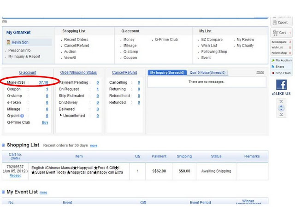Screen dimensions: 295x221
Task: Open My Auction in right sidebar
Action: 282,60
